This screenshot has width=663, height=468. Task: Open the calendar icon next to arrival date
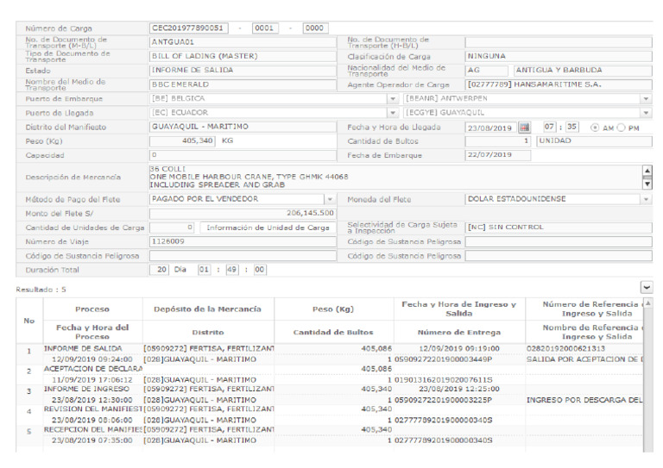point(524,128)
